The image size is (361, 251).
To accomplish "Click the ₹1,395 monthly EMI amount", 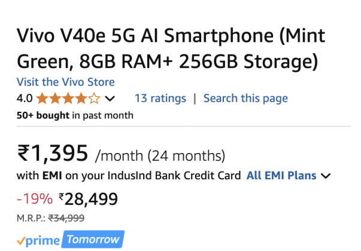I will [x=53, y=154].
